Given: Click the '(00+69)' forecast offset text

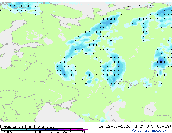Looking at the screenshot, I should click(163, 126).
